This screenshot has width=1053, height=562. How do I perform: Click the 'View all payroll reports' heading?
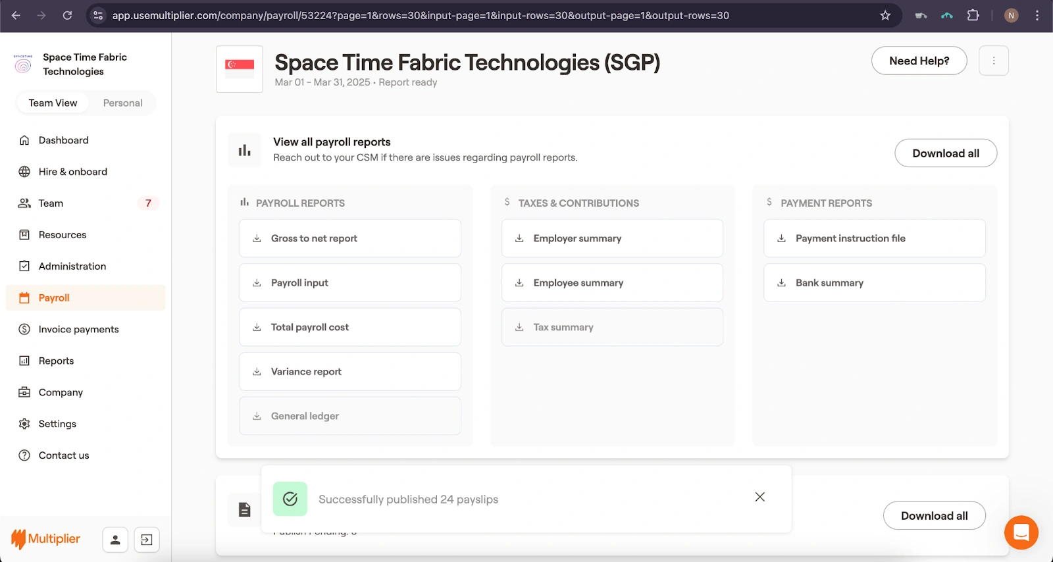pyautogui.click(x=332, y=142)
